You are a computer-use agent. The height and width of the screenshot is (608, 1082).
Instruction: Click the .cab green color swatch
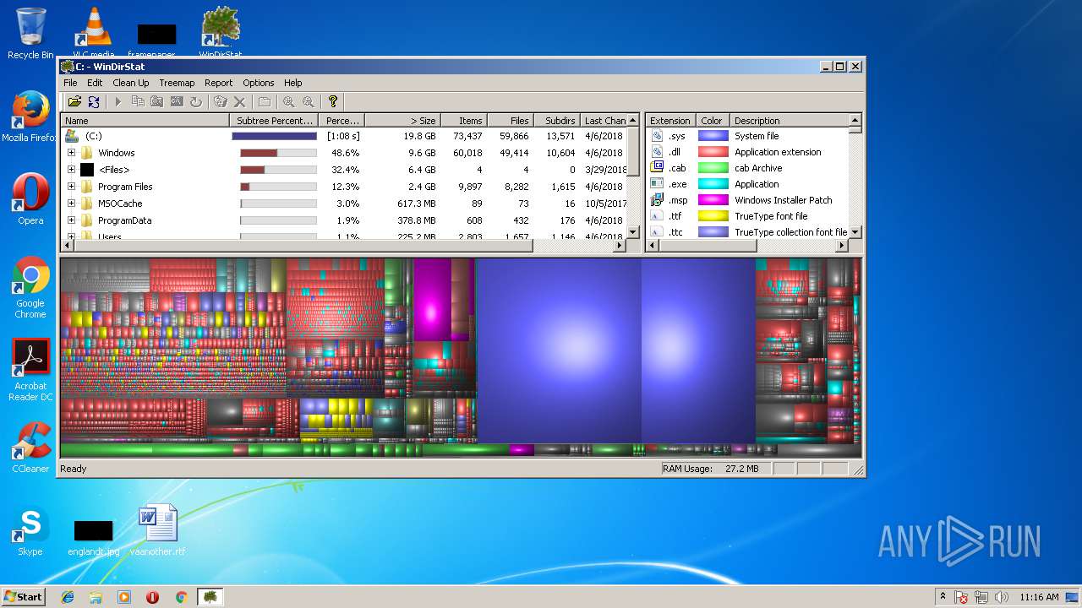[713, 168]
